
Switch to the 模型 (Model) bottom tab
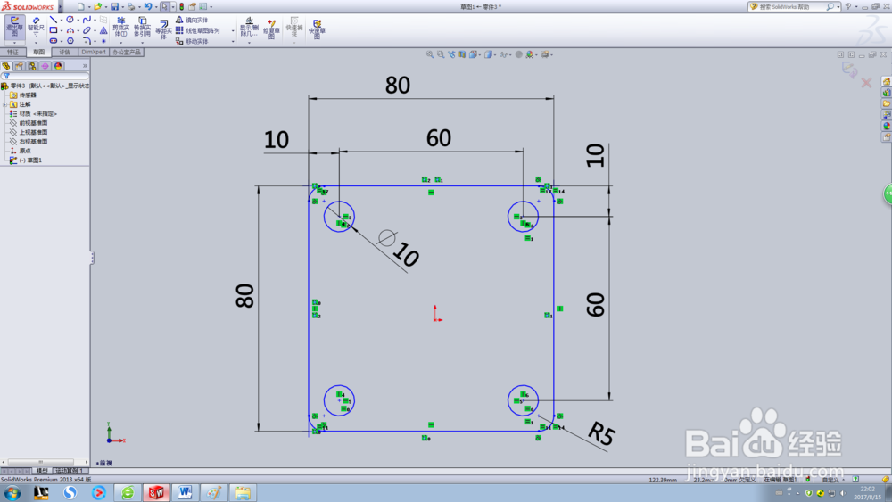pos(42,471)
